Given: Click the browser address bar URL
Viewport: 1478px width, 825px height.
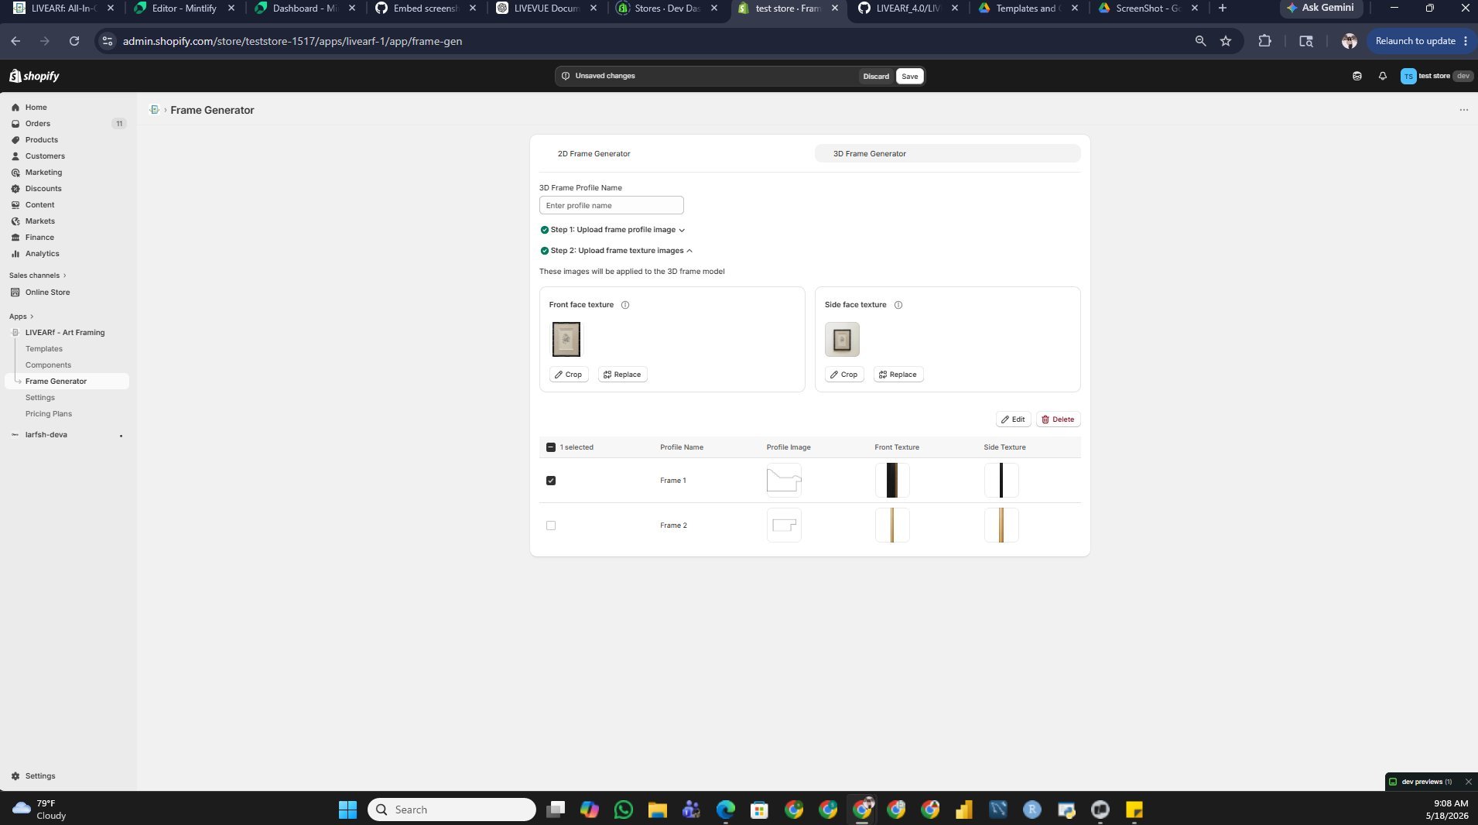Looking at the screenshot, I should click(293, 41).
